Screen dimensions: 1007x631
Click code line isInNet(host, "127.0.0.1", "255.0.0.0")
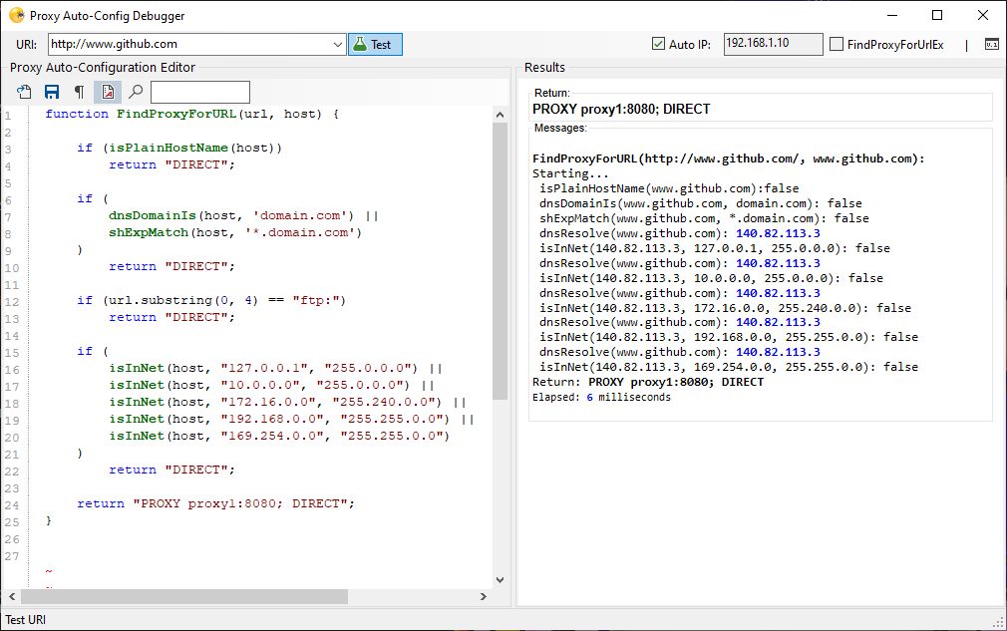pyautogui.click(x=275, y=368)
